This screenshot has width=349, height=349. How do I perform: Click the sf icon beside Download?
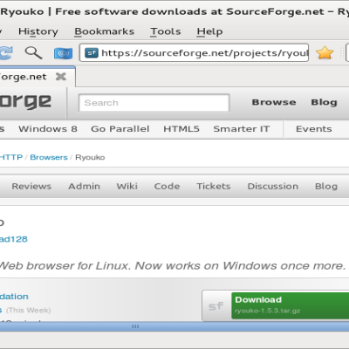(x=216, y=306)
